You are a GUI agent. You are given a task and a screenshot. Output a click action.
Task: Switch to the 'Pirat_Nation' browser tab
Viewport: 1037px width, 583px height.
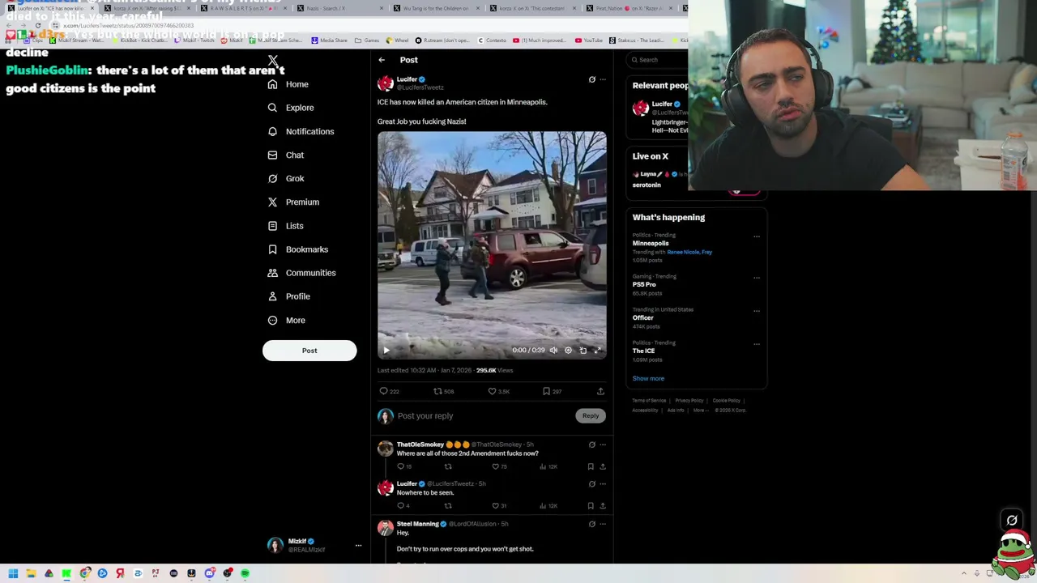pos(629,8)
